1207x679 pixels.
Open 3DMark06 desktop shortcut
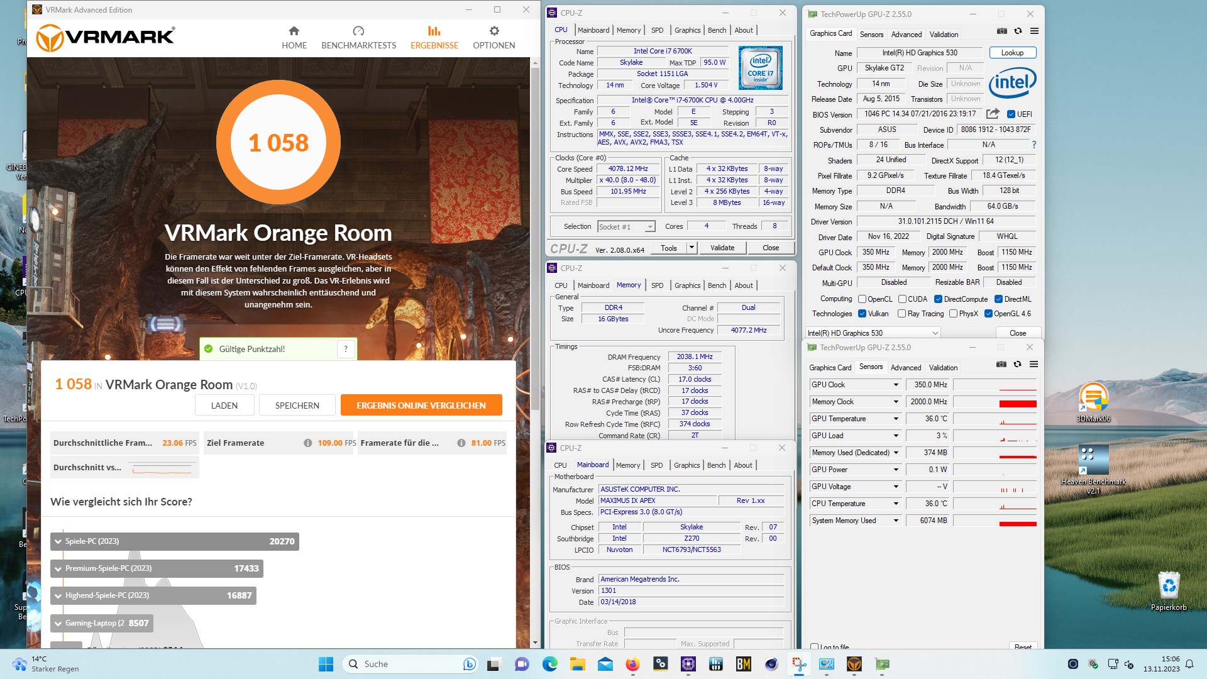click(x=1093, y=402)
